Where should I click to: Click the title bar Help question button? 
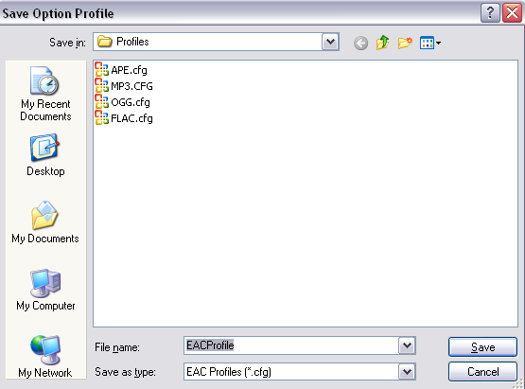[490, 13]
